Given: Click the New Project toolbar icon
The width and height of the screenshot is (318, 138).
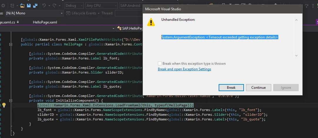Looking at the screenshot, I should (x=12, y=6).
